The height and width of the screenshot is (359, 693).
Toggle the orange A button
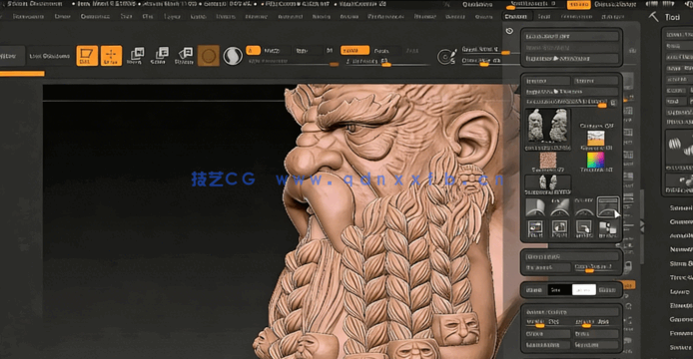(x=253, y=50)
